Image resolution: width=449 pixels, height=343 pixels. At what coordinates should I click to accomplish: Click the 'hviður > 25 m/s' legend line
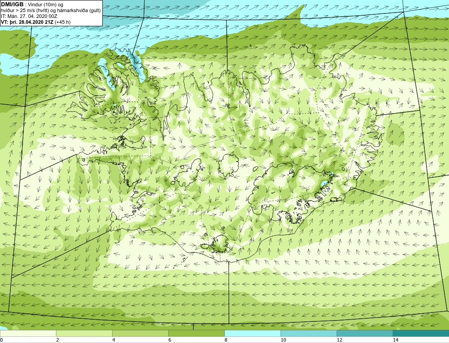[x=51, y=11]
